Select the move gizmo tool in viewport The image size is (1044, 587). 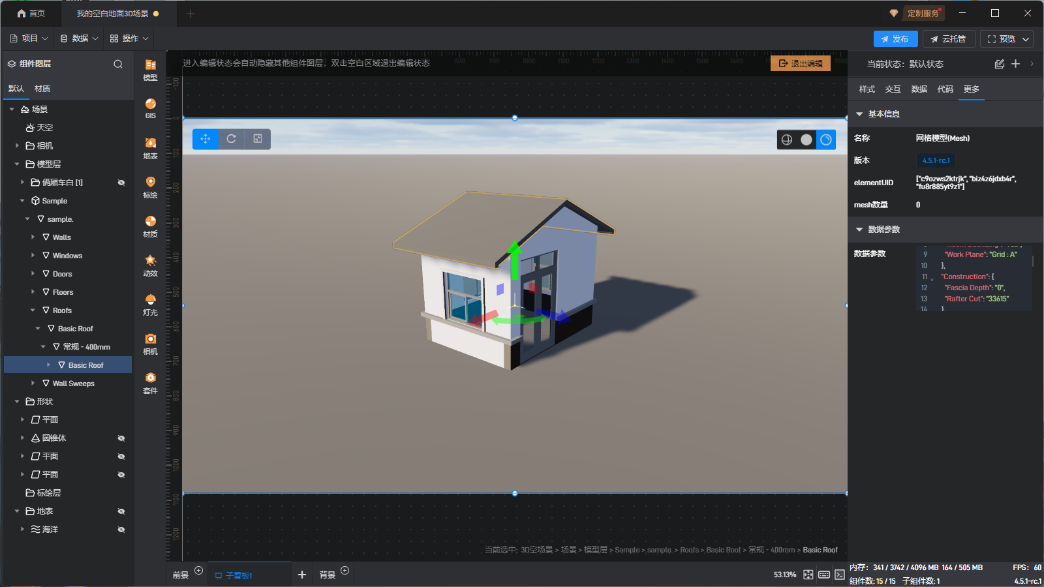tap(206, 139)
